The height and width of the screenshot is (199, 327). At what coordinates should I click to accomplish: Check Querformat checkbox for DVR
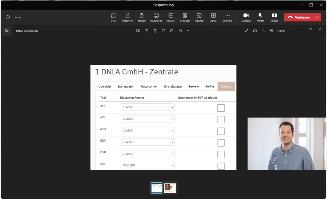coord(221,155)
